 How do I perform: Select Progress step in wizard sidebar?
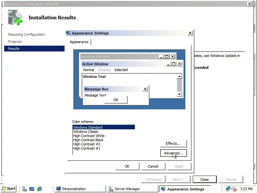(15, 41)
